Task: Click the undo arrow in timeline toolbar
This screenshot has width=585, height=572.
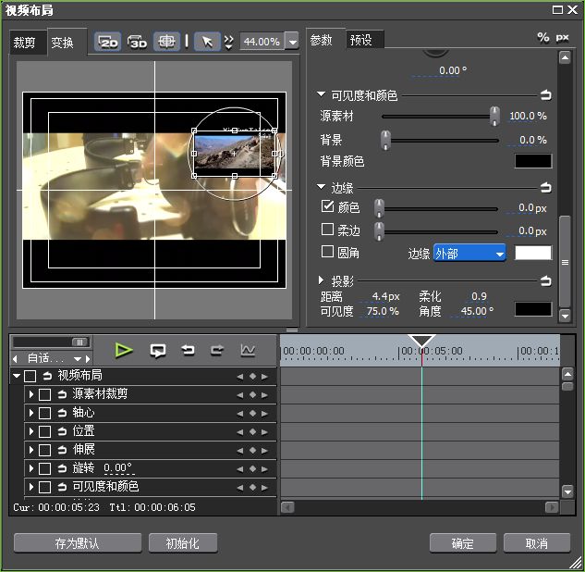Action: pos(188,350)
